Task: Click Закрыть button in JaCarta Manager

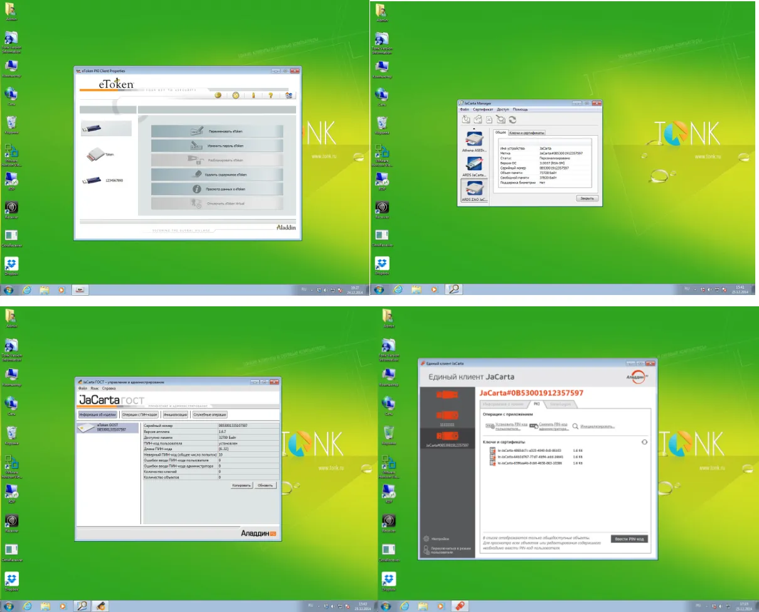Action: (587, 198)
